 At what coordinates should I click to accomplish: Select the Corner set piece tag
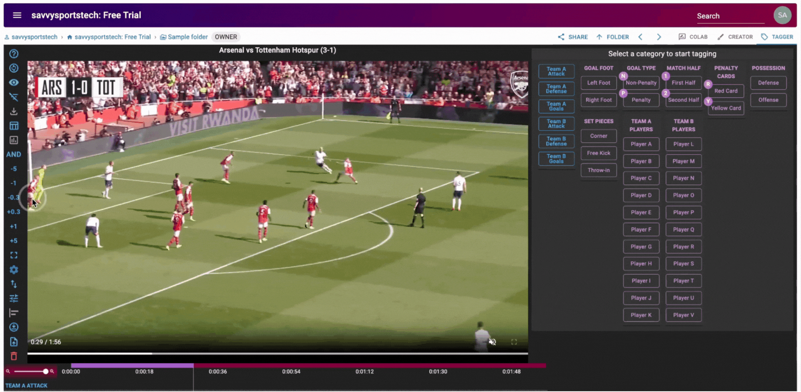point(599,136)
